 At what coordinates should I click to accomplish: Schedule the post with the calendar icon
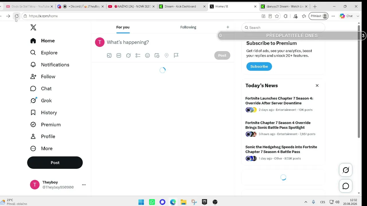pos(157,56)
